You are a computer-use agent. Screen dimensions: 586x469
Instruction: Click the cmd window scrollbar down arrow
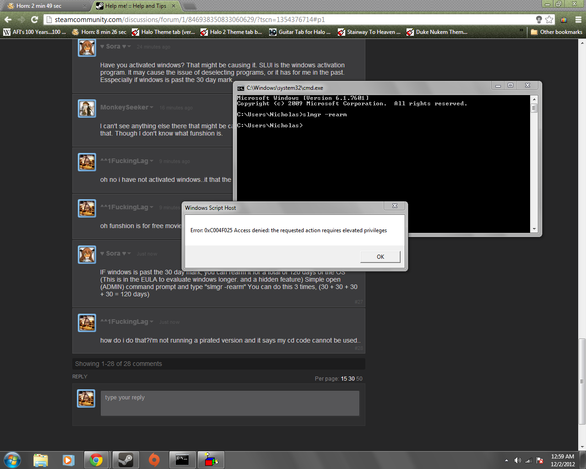pos(534,229)
